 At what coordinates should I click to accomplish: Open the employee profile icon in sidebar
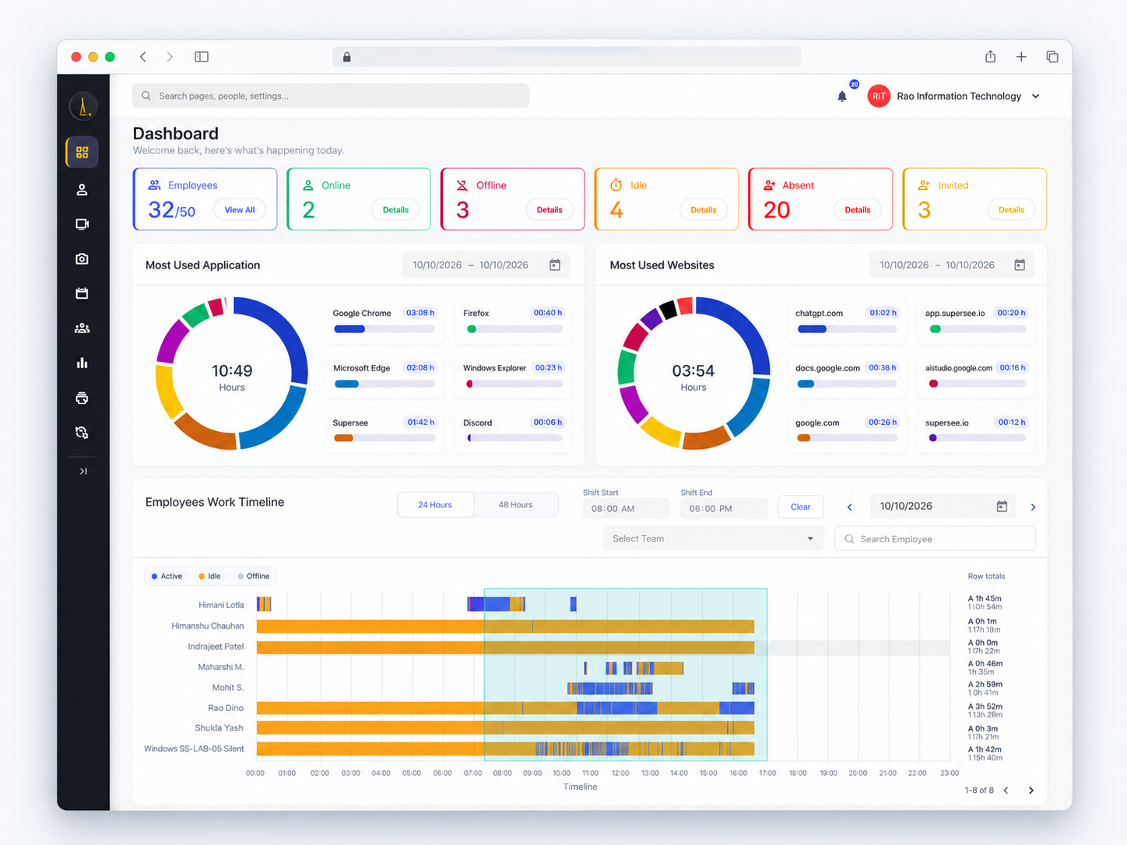82,190
